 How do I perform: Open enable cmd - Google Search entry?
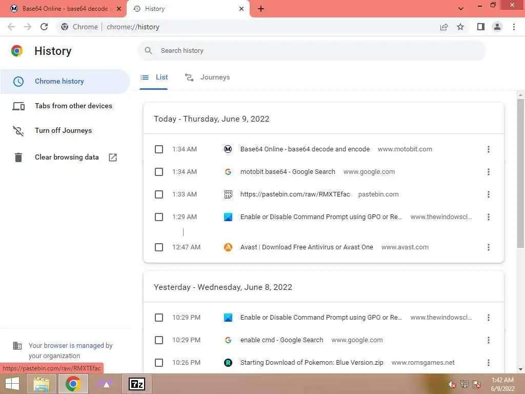click(x=281, y=340)
